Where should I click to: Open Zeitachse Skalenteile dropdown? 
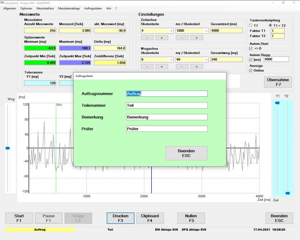[x=171, y=30]
